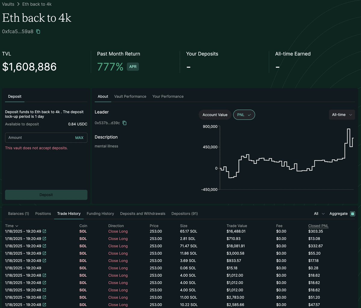This screenshot has height=308, width=361.
Task: Select the Deposit tab in left panel
Action: (15, 96)
